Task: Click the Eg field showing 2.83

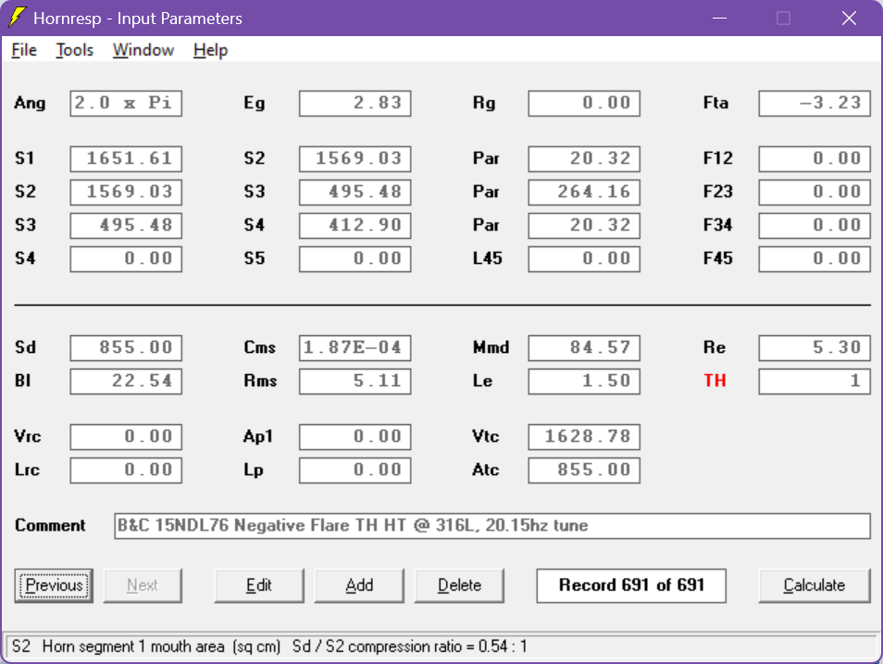Action: 355,103
